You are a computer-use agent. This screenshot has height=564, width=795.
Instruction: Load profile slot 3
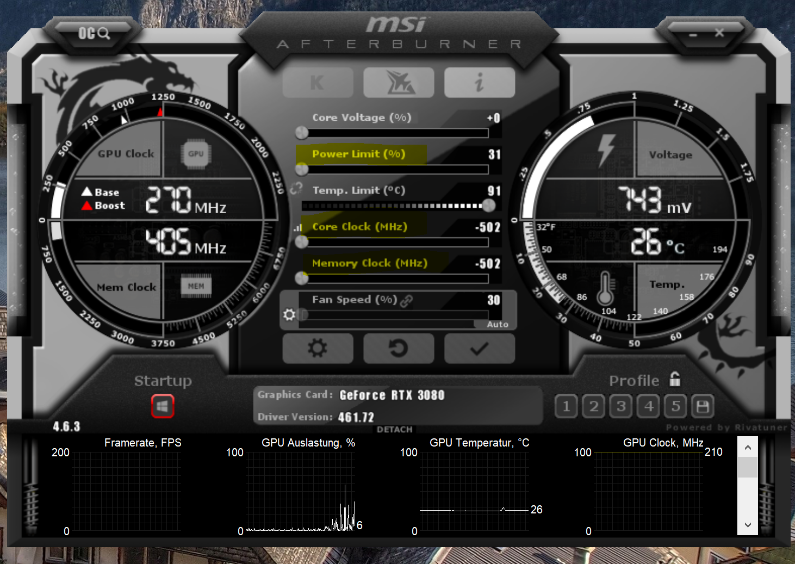[620, 406]
